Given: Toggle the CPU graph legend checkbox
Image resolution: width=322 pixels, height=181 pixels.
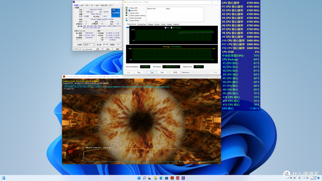Looking at the screenshot, I should [165, 28].
